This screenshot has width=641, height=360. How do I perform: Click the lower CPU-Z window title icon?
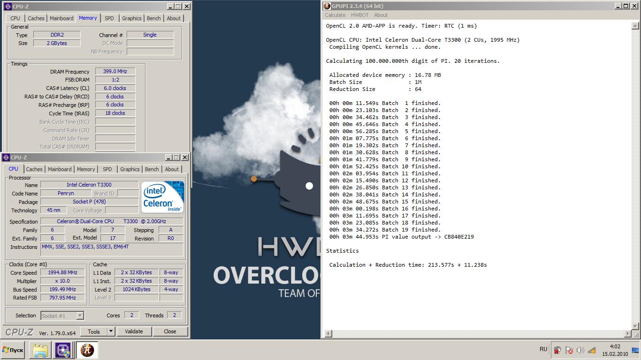point(6,157)
